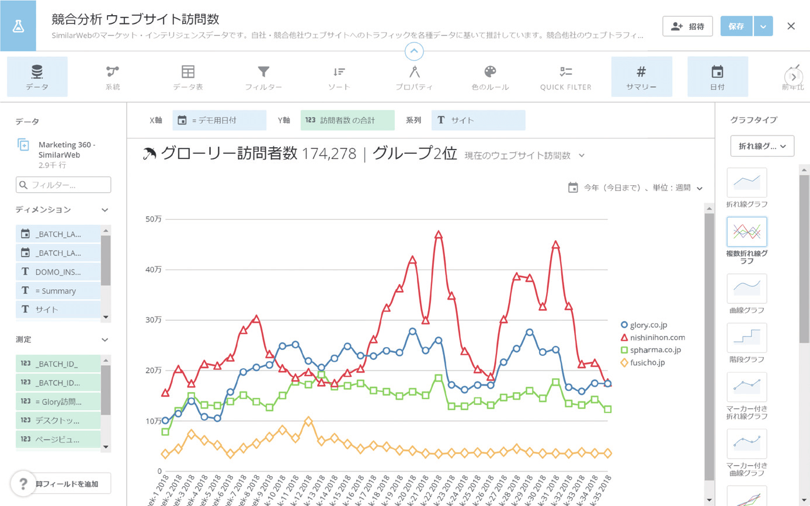Screen dimensions: 810x506
Task: Open the ソート tool
Action: (x=339, y=77)
